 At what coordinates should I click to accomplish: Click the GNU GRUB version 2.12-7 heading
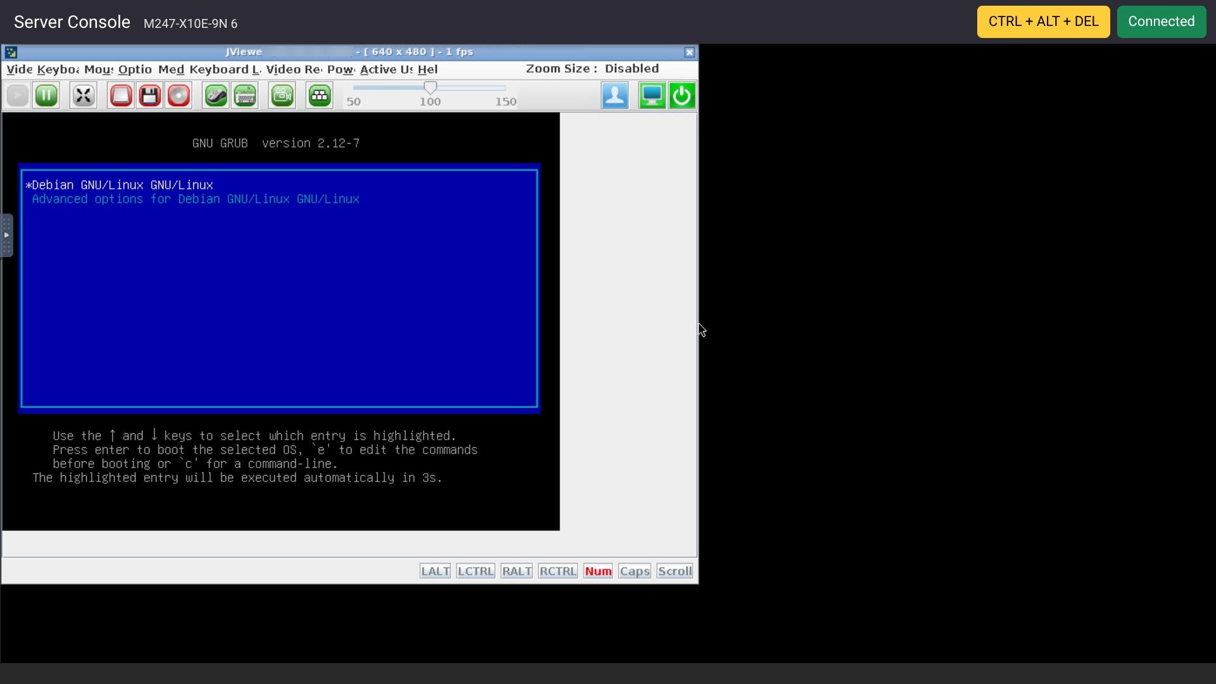[275, 143]
